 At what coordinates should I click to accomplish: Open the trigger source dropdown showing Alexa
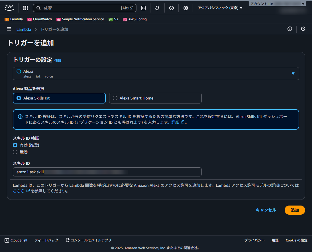[x=293, y=73]
